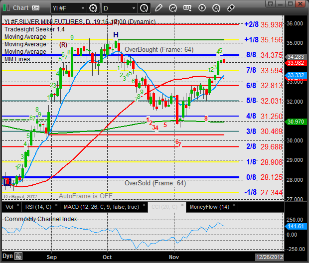Click the pop-out window icon
Screen dimensions: 309x263
click(270, 3)
